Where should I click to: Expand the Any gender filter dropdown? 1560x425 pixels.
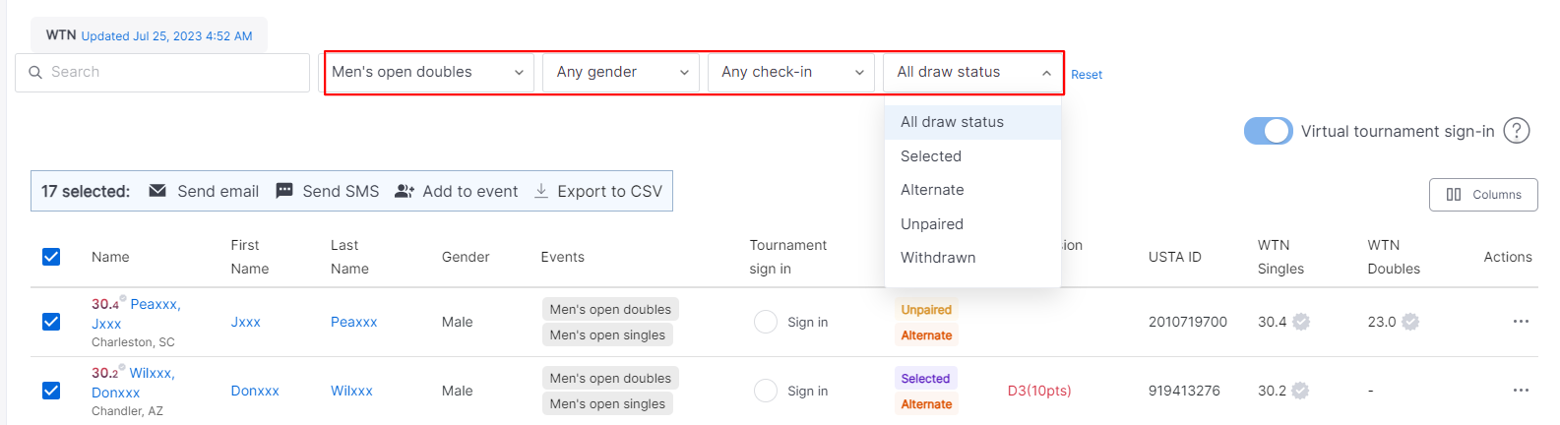(621, 72)
